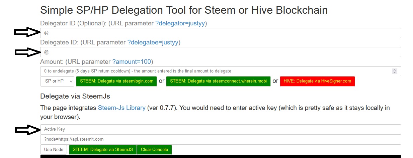Click STEEM: Delegate via steemconnect.wherein.mobi button
Image resolution: width=413 pixels, height=158 pixels.
[x=218, y=81]
